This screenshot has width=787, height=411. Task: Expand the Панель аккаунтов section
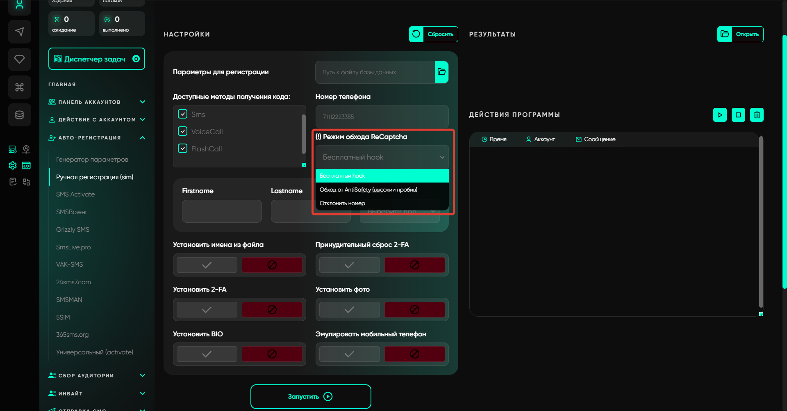(142, 102)
